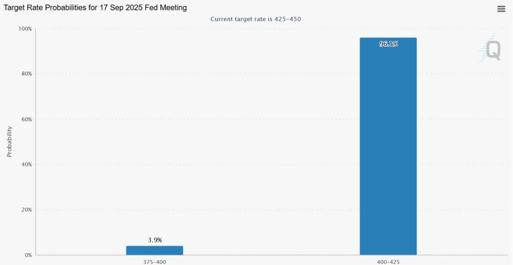Image resolution: width=513 pixels, height=265 pixels.
Task: Click the 40% y-axis tick label
Action: (x=26, y=164)
